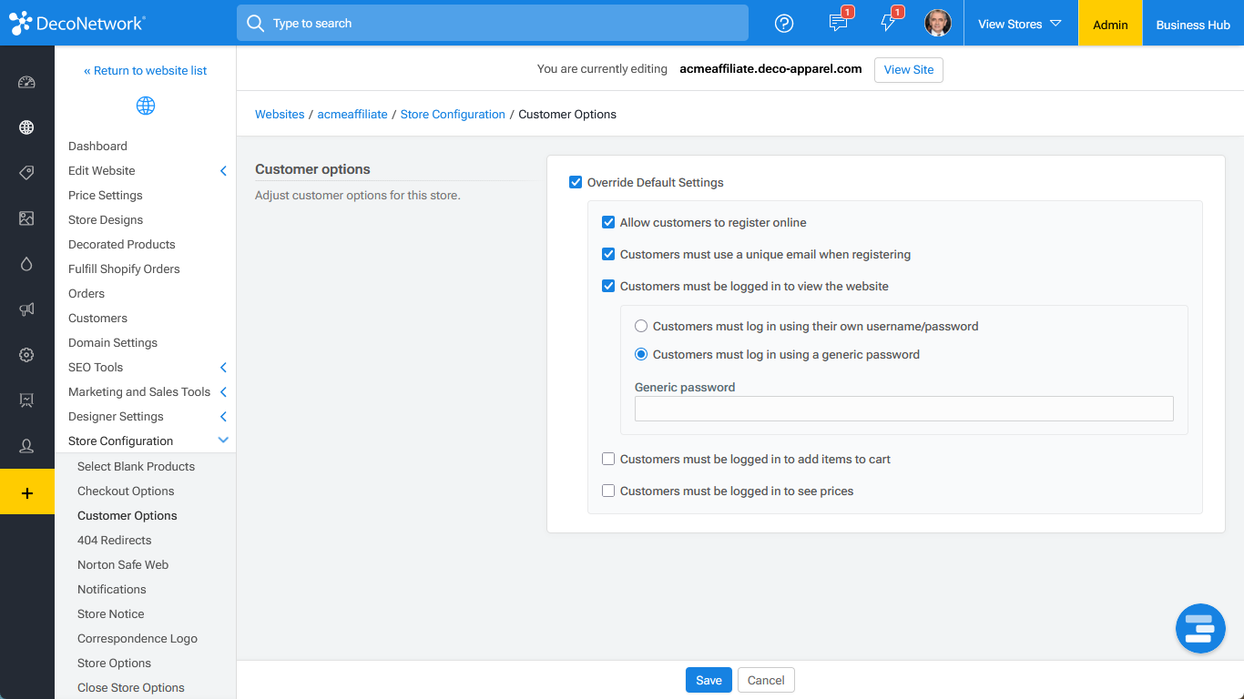Uncheck Override Default Settings
Image resolution: width=1244 pixels, height=699 pixels.
point(576,183)
